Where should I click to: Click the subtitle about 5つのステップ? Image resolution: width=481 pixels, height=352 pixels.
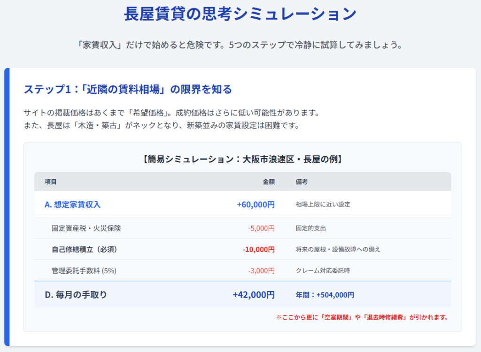pos(240,46)
